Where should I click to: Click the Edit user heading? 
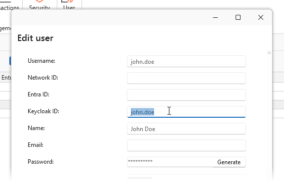36,38
